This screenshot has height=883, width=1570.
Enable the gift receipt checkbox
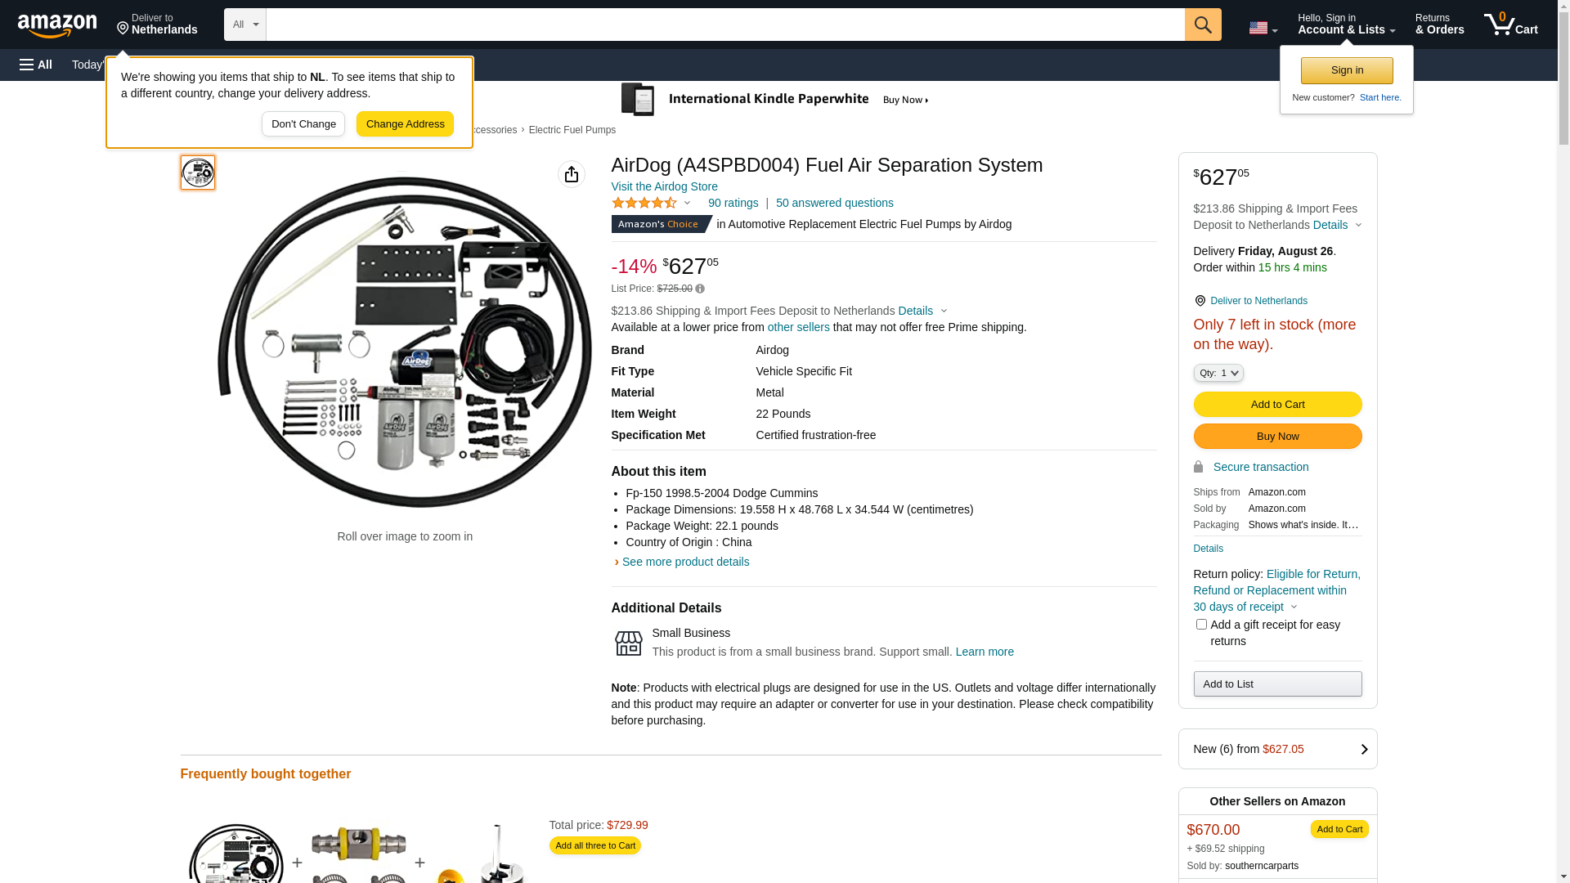pos(1201,625)
